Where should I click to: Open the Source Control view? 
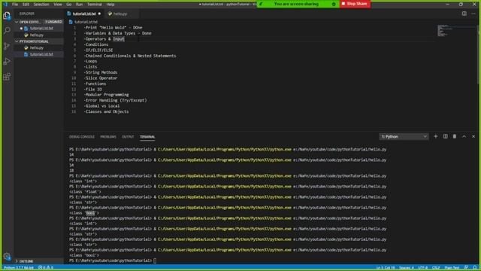7,46
